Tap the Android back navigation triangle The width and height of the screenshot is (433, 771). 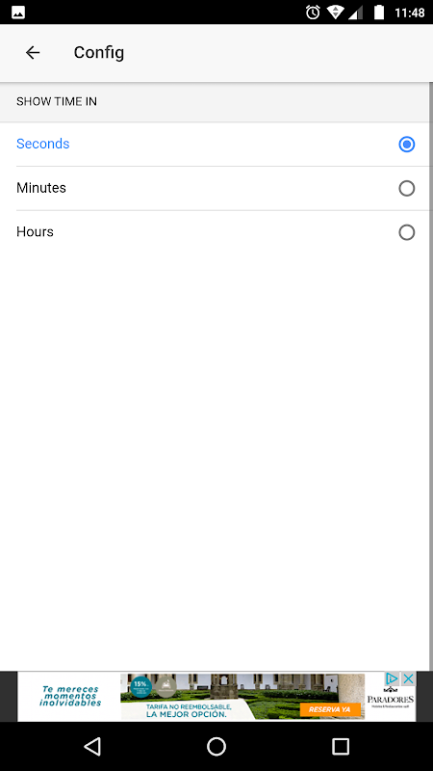[92, 746]
